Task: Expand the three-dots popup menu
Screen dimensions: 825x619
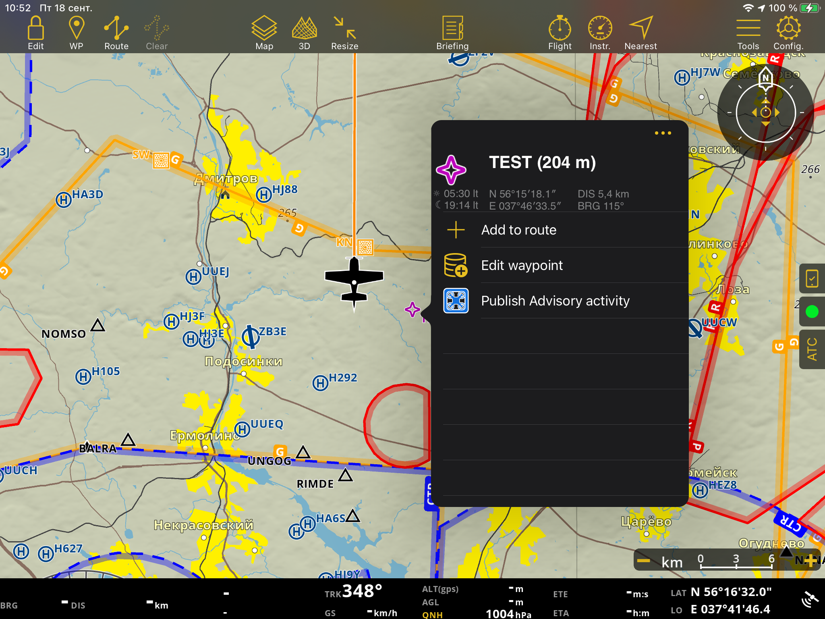Action: (663, 133)
